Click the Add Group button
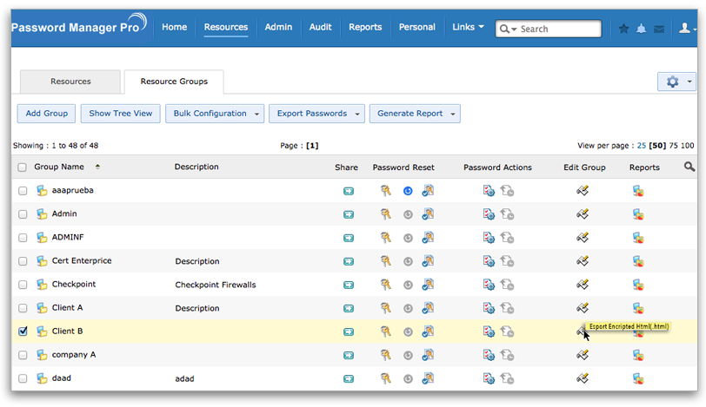Viewport: 706px width, 407px height. coord(46,114)
